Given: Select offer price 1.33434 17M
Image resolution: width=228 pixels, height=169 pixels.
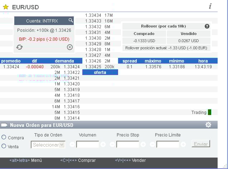Looking at the screenshot, I should click(99, 15).
